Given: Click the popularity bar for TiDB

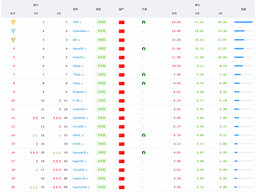Looking at the screenshot, I should click(x=243, y=22).
